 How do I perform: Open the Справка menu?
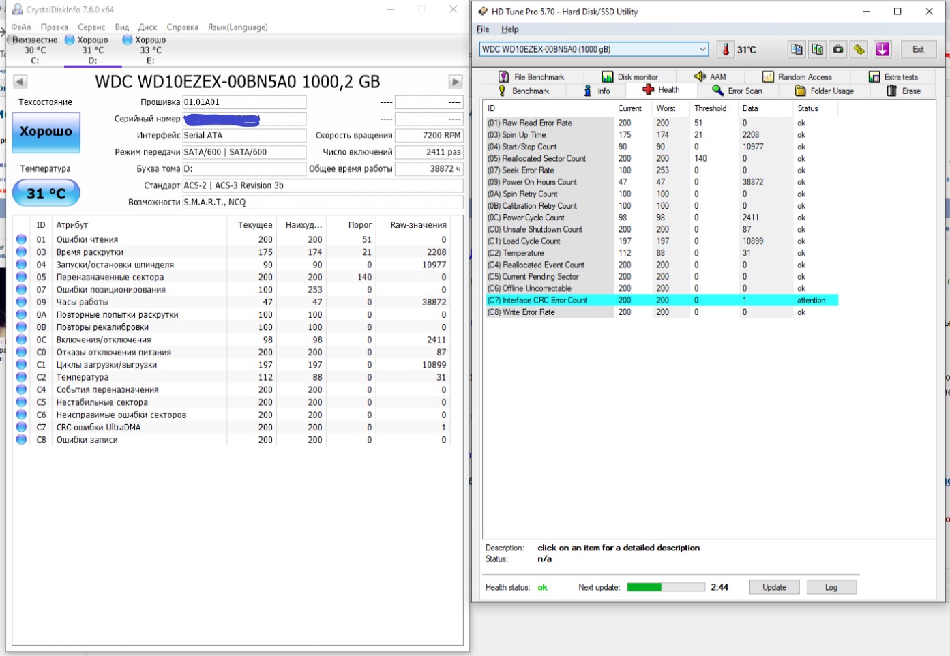(x=183, y=27)
